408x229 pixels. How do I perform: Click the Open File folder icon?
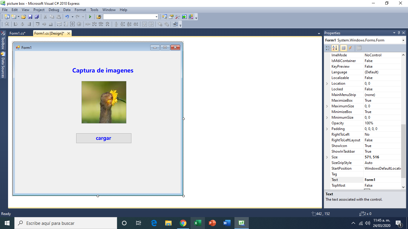[24, 17]
